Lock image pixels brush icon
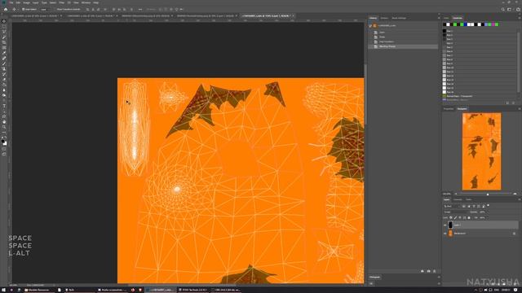The image size is (522, 293). [455, 217]
